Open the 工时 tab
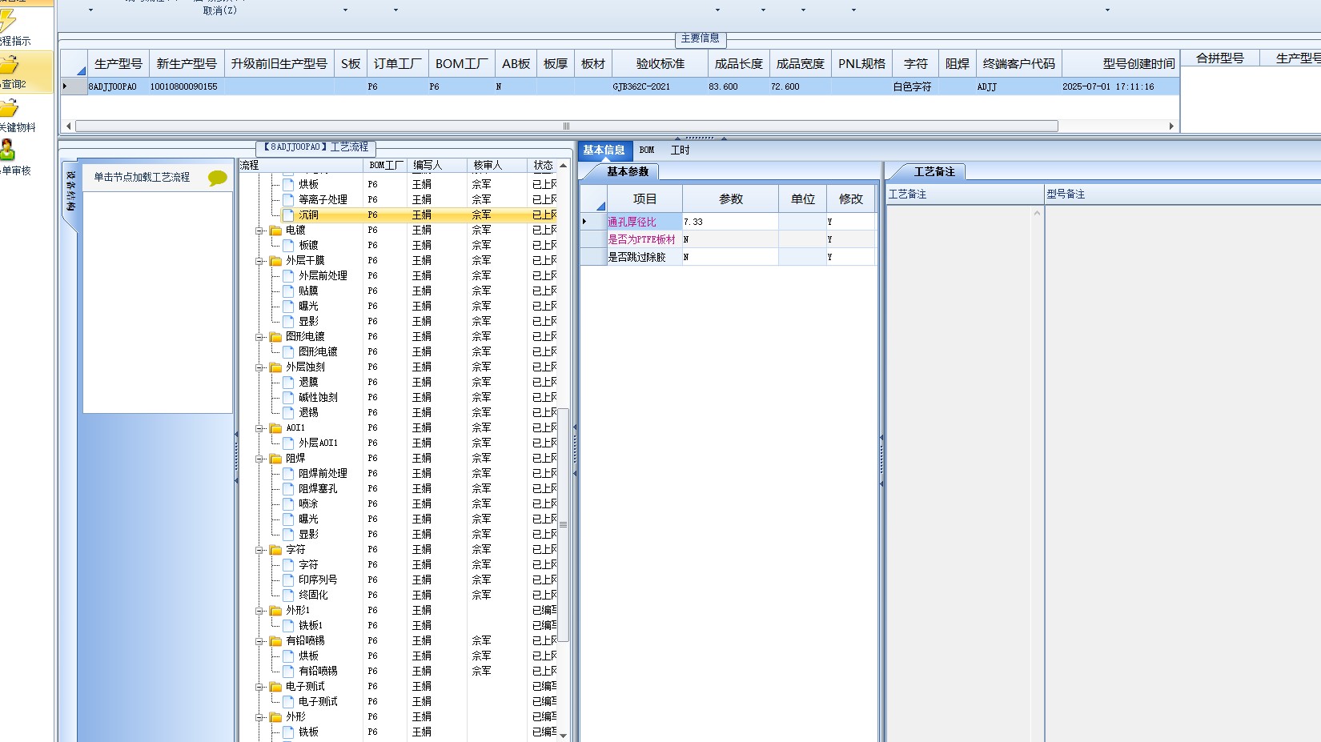 [680, 150]
